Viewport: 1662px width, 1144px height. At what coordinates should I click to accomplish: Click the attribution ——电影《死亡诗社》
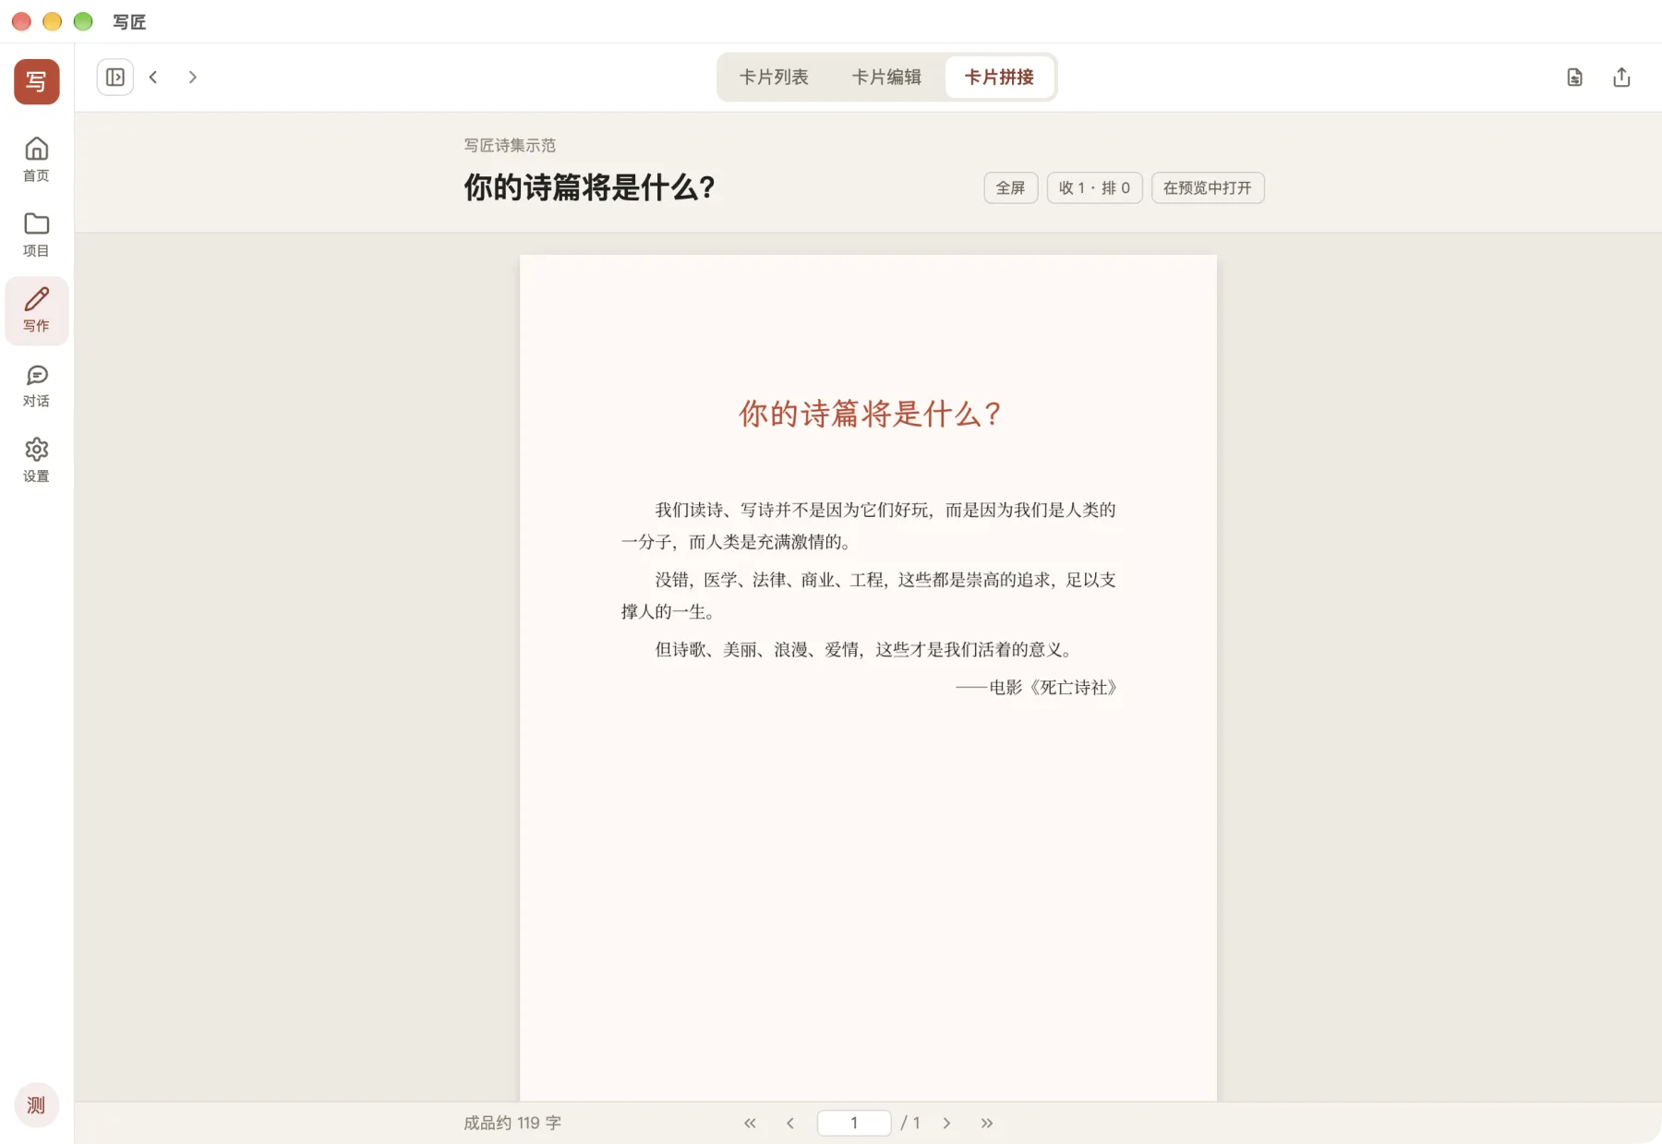click(1036, 688)
